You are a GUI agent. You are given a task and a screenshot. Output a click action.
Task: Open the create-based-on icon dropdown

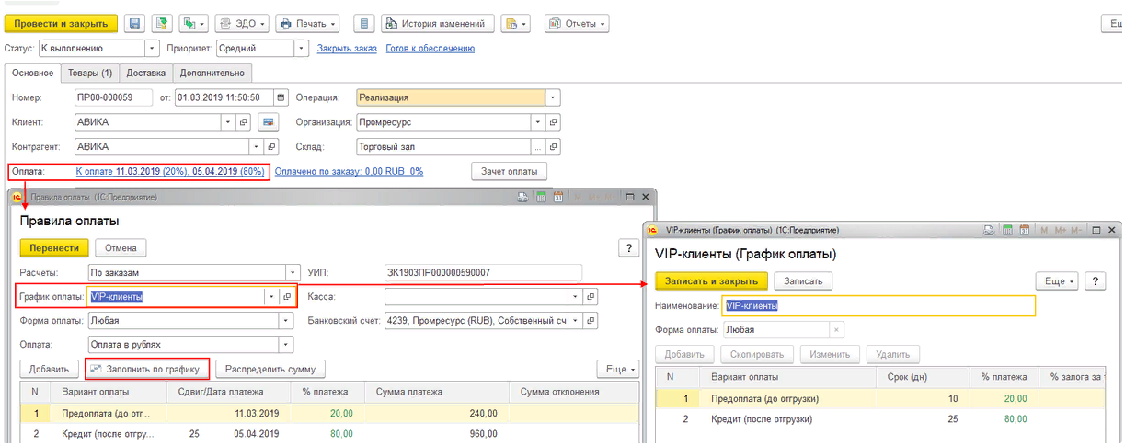pyautogui.click(x=193, y=23)
